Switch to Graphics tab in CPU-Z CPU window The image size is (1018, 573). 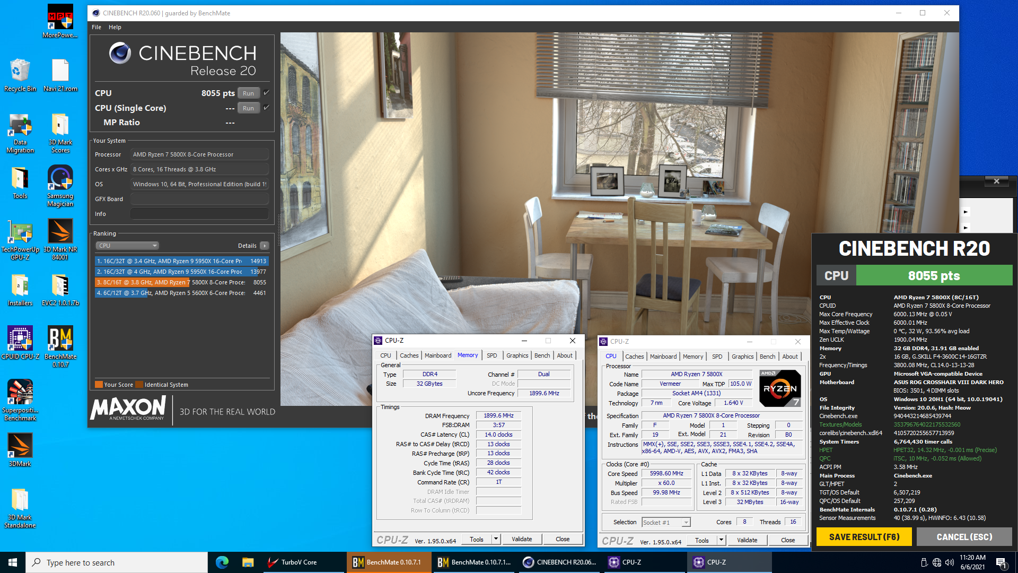[742, 357]
